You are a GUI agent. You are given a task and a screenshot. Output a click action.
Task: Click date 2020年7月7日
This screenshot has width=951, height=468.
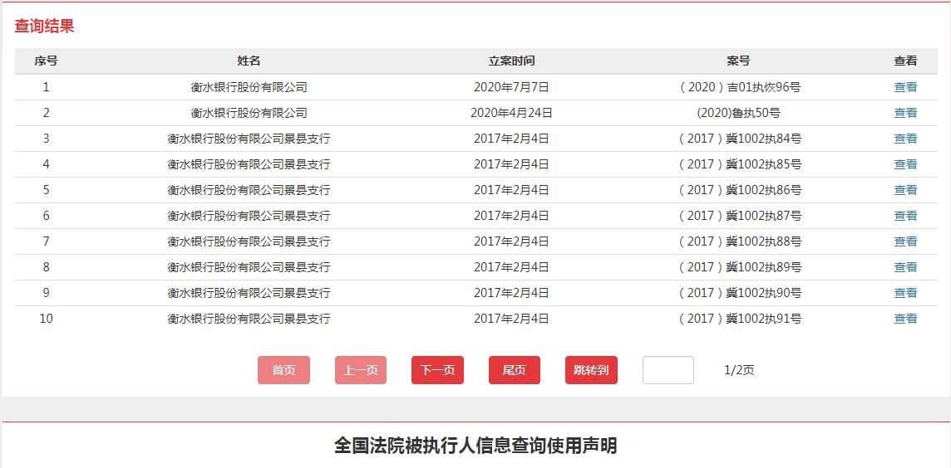(x=511, y=87)
